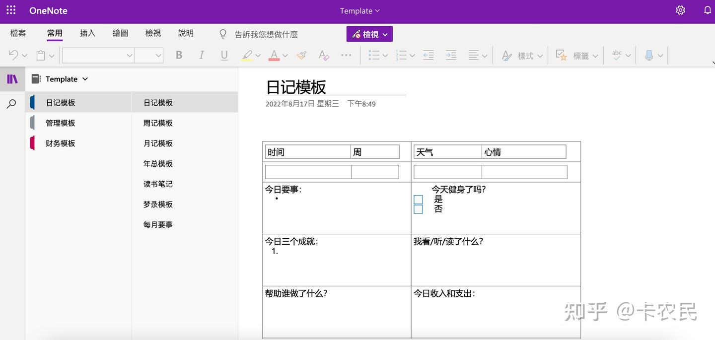
Task: Open the 每月要事 page
Action: 185,224
